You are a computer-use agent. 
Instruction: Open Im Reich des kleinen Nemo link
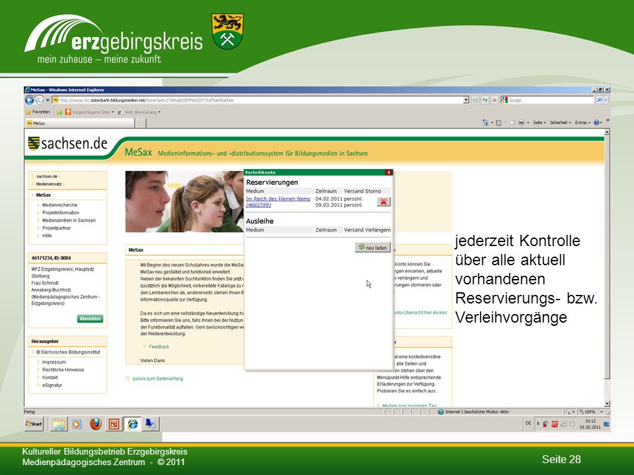tap(278, 202)
